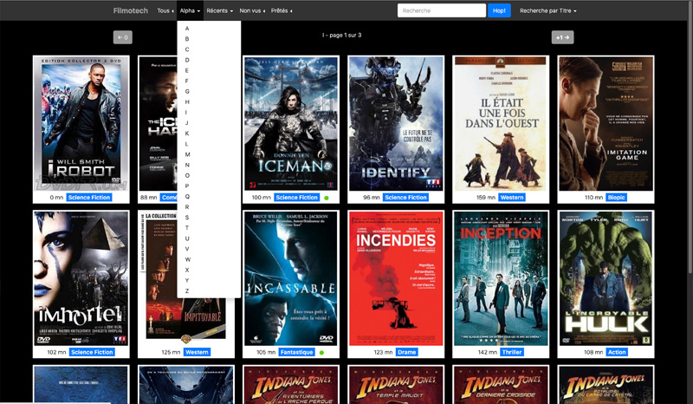Screen dimensions: 693x404
Task: Click the Fantastique genre tag
Action: click(296, 352)
